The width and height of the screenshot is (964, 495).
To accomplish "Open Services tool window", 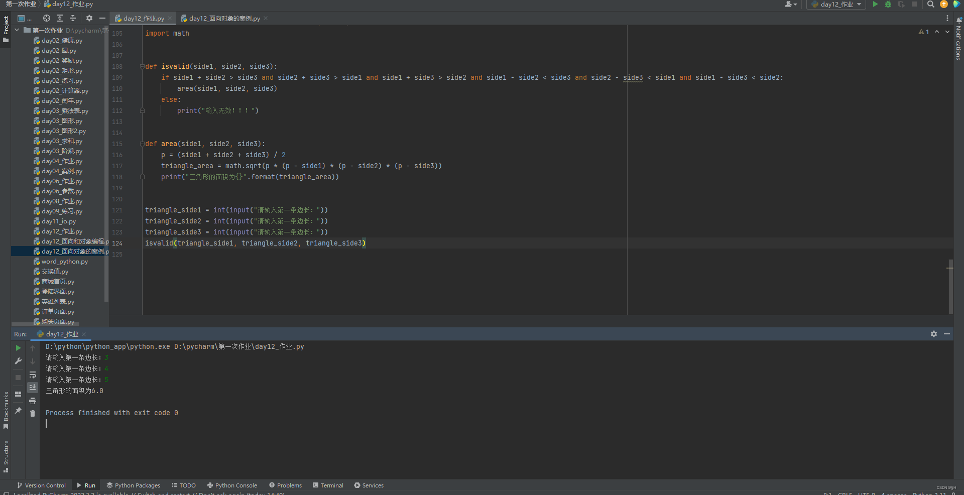I will pos(369,485).
